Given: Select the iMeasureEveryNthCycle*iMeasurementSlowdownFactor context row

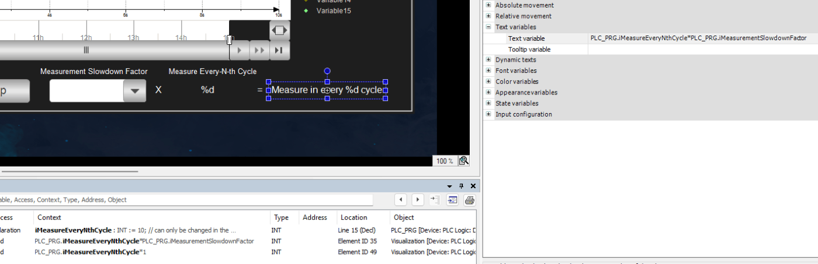Looking at the screenshot, I should click(x=144, y=241).
